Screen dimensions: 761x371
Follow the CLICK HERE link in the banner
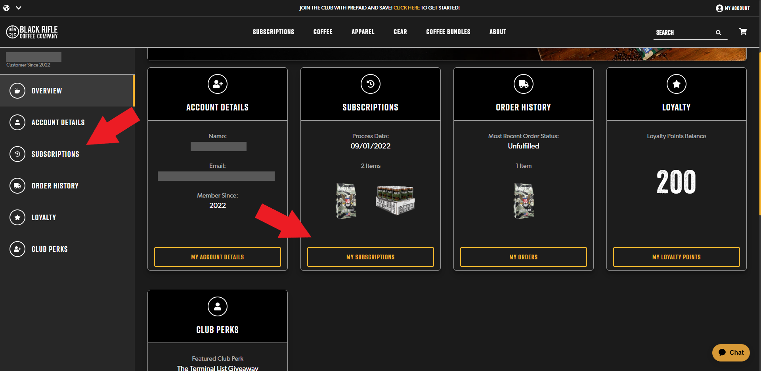tap(406, 8)
